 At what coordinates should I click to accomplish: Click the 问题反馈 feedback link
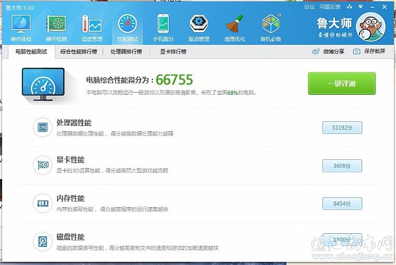pos(329,7)
